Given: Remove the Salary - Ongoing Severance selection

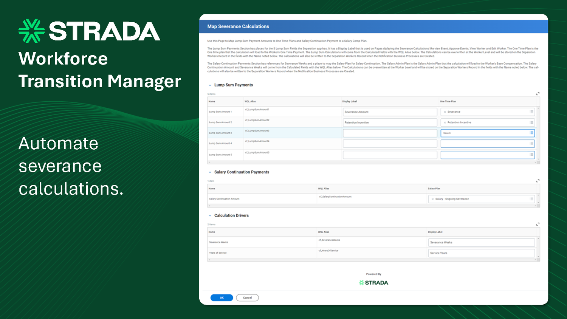Looking at the screenshot, I should point(432,199).
